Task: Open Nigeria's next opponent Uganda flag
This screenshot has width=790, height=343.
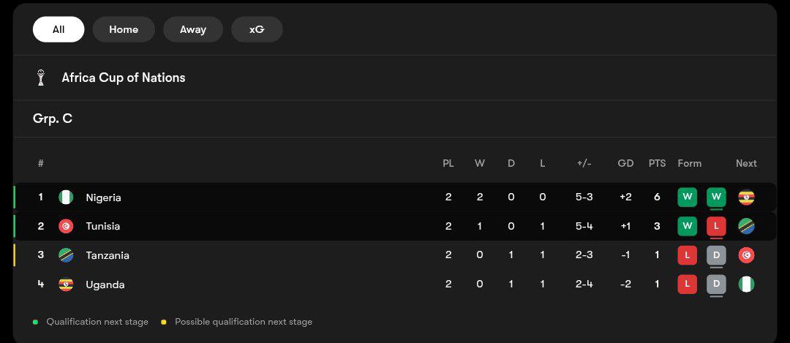Action: tap(746, 197)
